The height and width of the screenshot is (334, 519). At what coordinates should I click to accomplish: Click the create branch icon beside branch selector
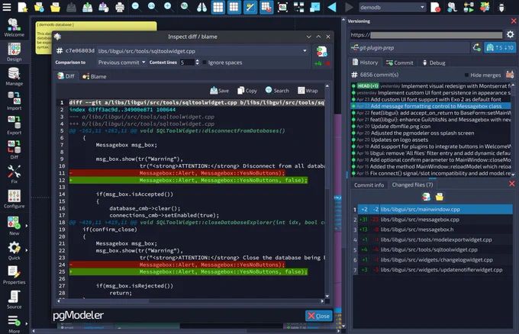click(476, 47)
